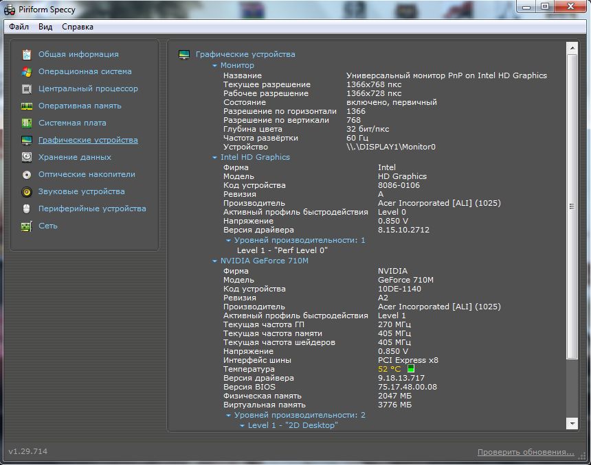Open the Операционная система Windows icon
This screenshot has width=591, height=465.
point(27,71)
